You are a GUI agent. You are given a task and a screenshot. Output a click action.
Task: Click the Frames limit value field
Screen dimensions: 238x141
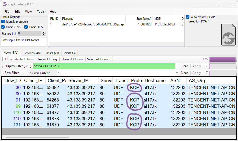click(x=30, y=34)
